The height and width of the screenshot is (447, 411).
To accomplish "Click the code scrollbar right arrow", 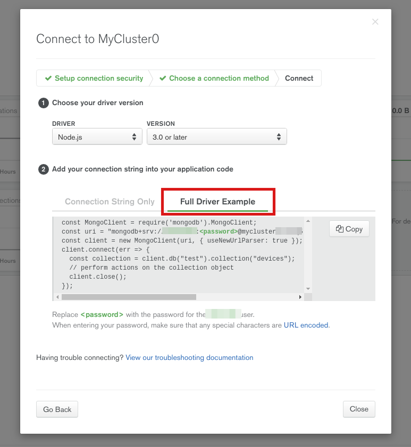I will tap(300, 297).
